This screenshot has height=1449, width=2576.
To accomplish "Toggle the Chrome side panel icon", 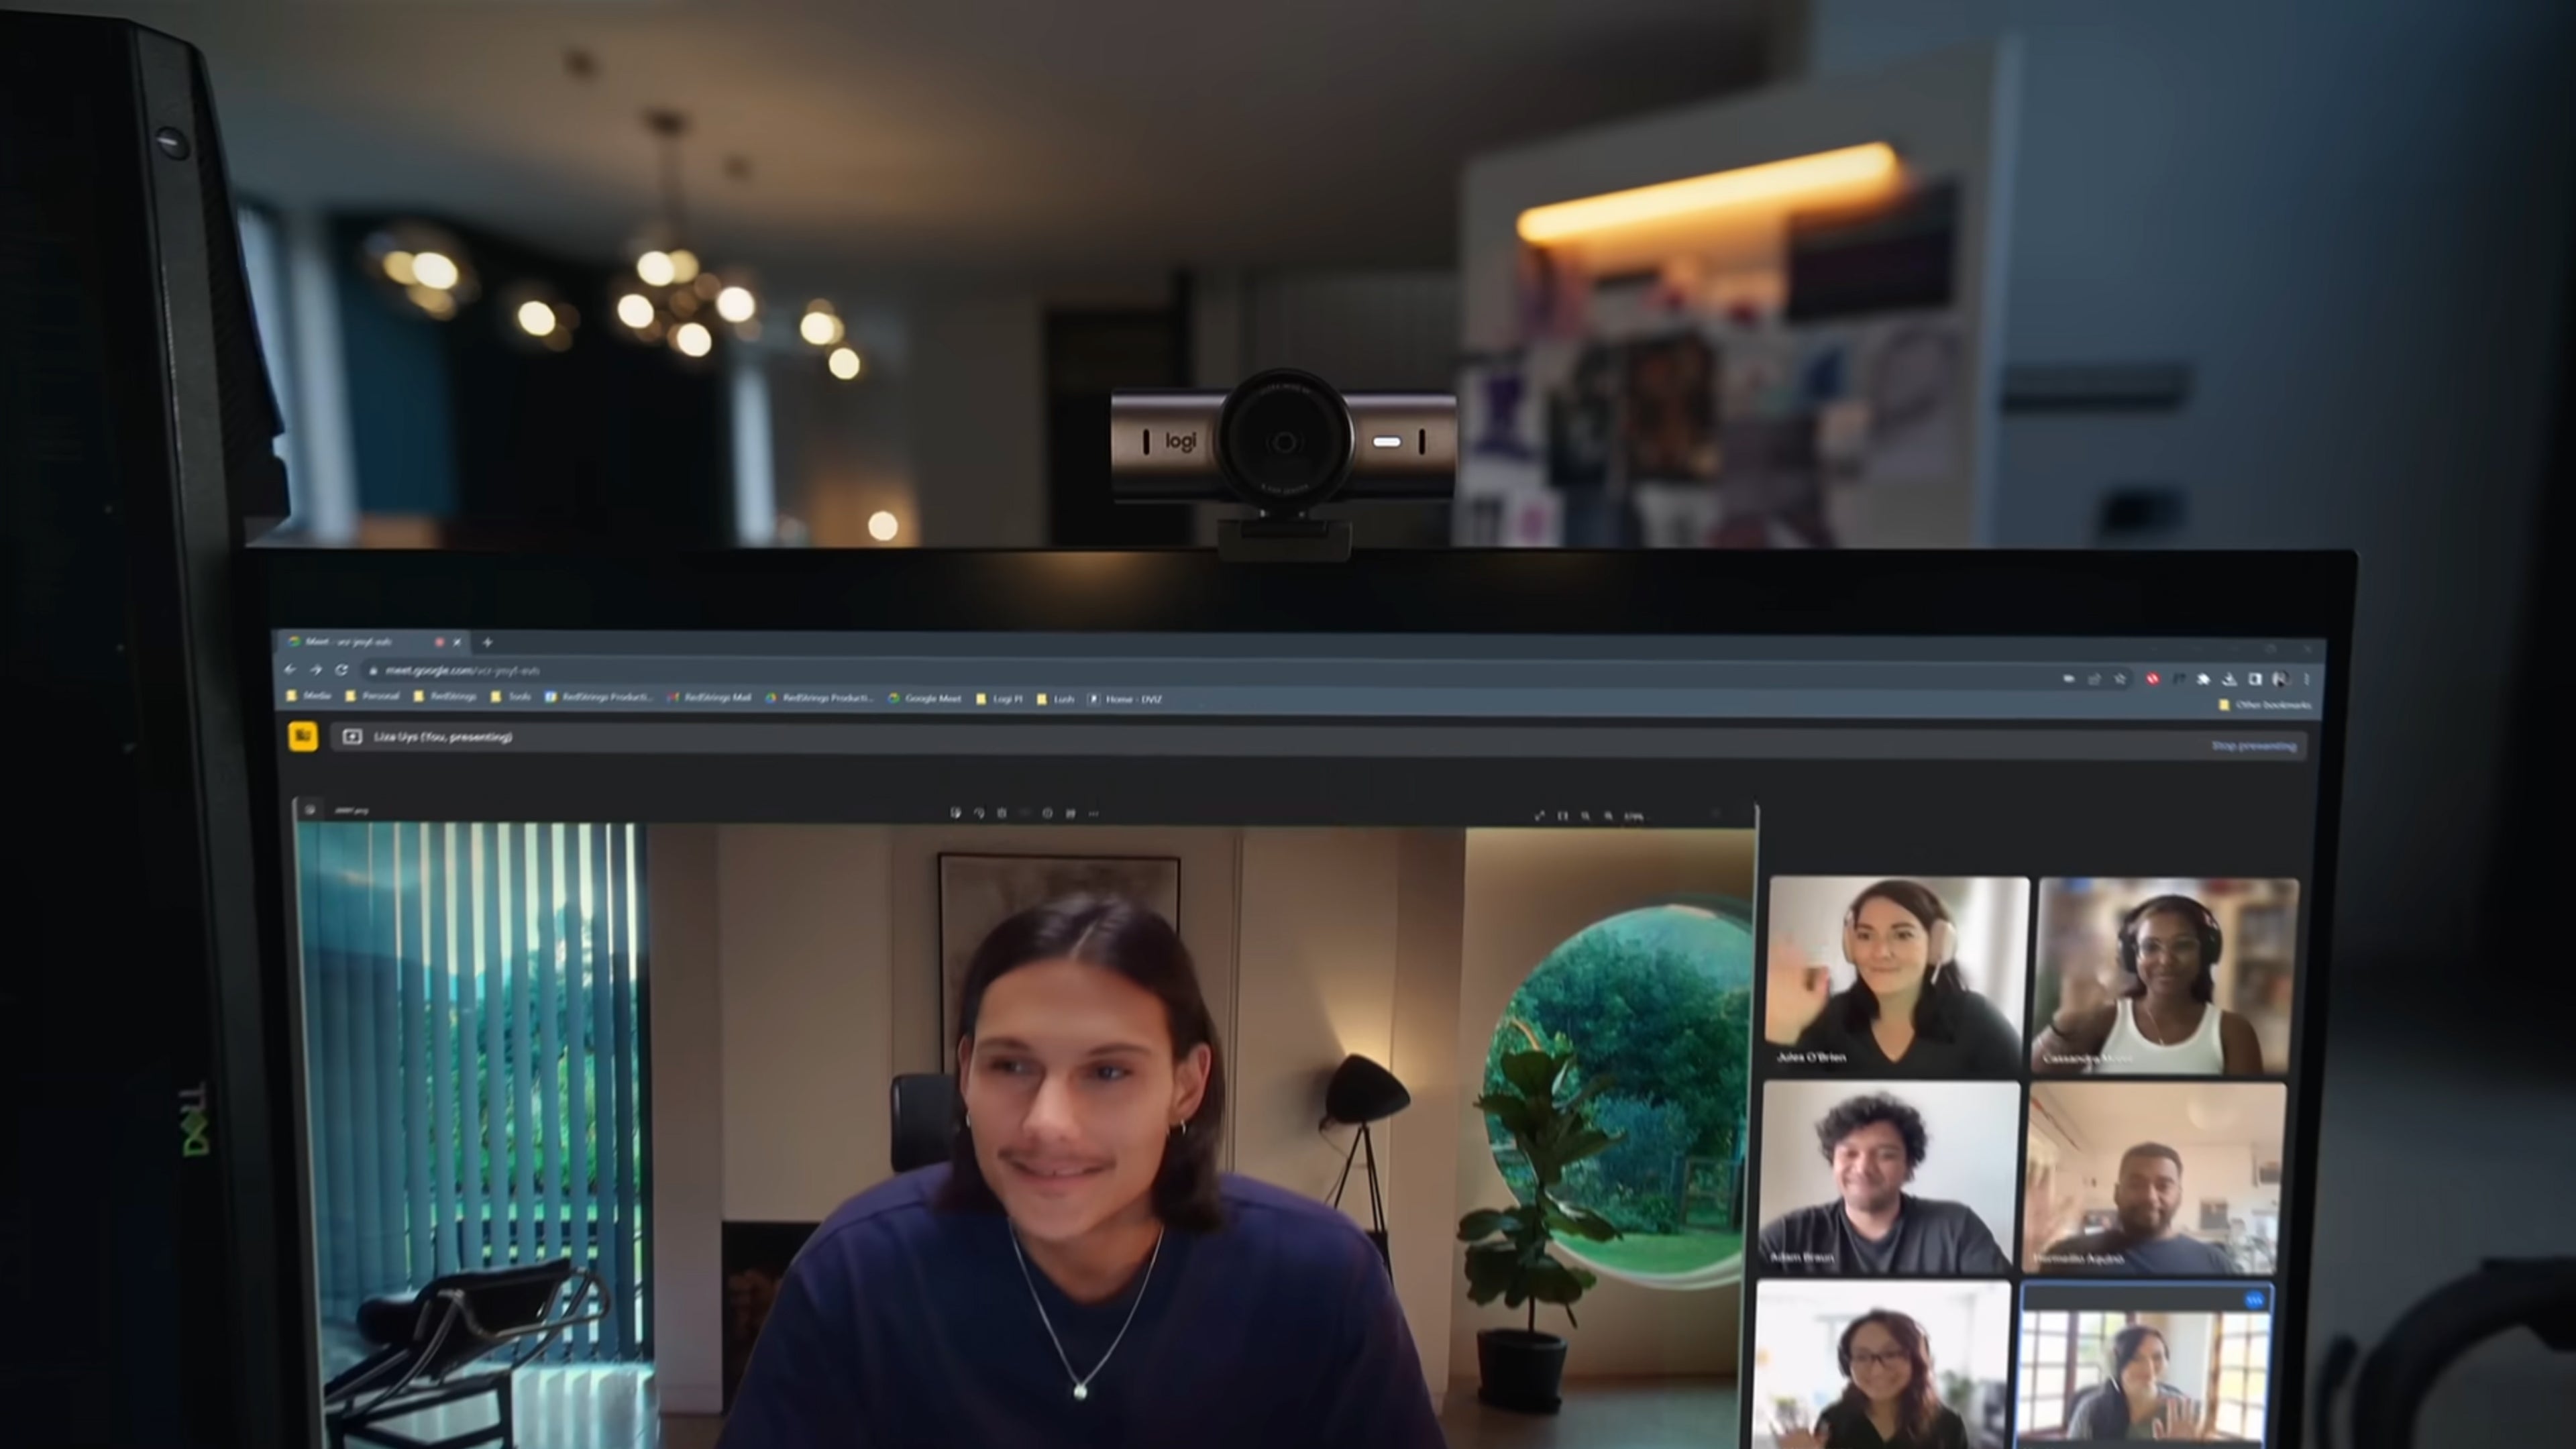I will [2255, 679].
